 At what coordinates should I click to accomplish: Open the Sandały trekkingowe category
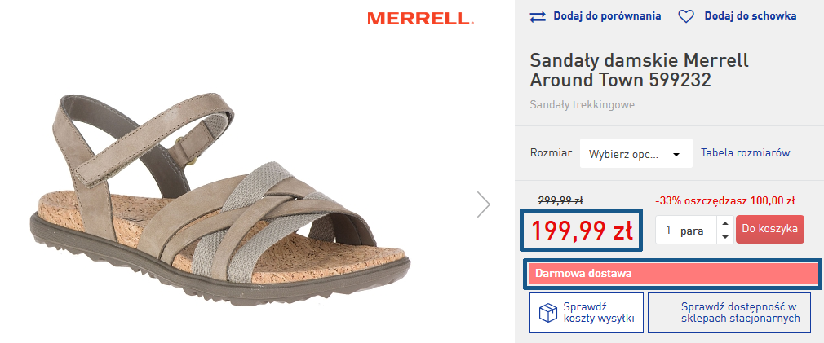pyautogui.click(x=583, y=104)
